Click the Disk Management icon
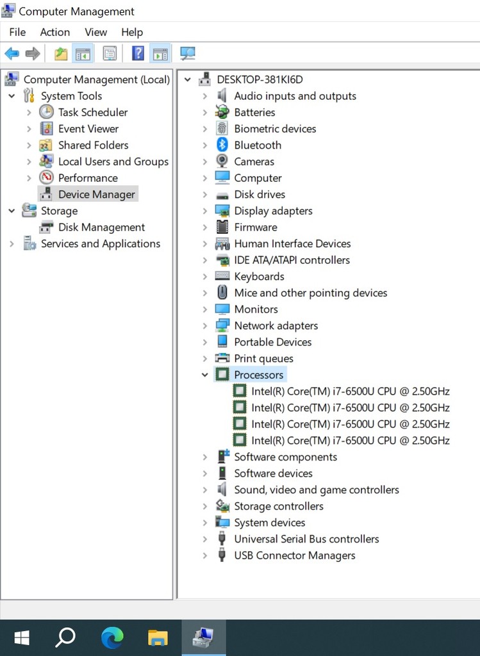The height and width of the screenshot is (656, 480). (x=46, y=227)
